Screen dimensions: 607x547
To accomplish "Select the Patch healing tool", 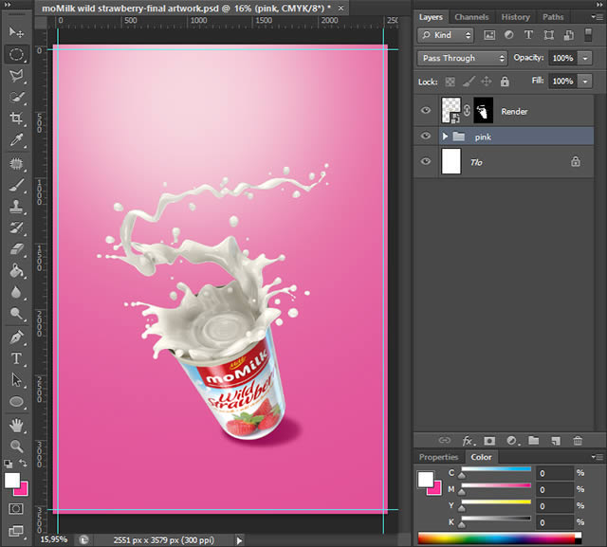I will point(16,164).
